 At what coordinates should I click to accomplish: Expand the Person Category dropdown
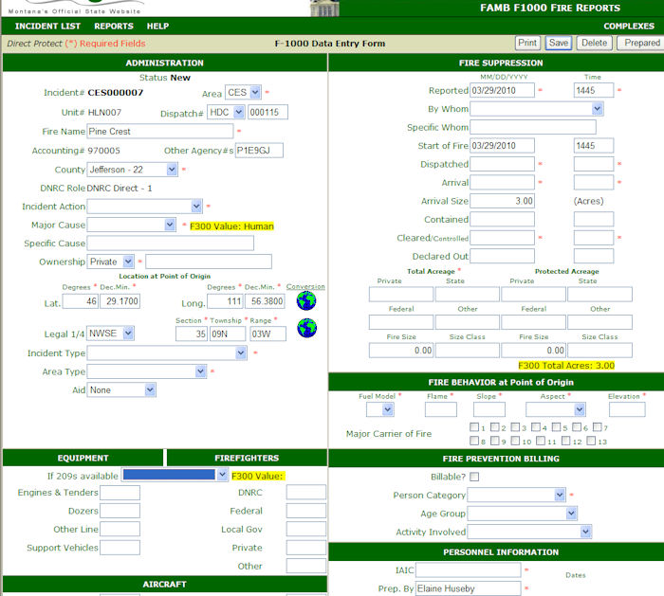(516, 495)
